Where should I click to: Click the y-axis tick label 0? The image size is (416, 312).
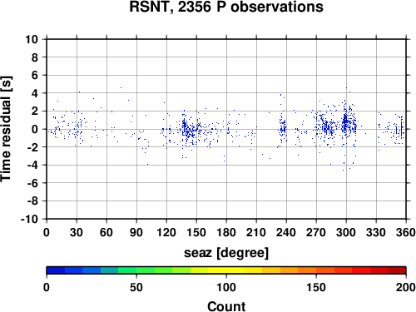coord(35,129)
